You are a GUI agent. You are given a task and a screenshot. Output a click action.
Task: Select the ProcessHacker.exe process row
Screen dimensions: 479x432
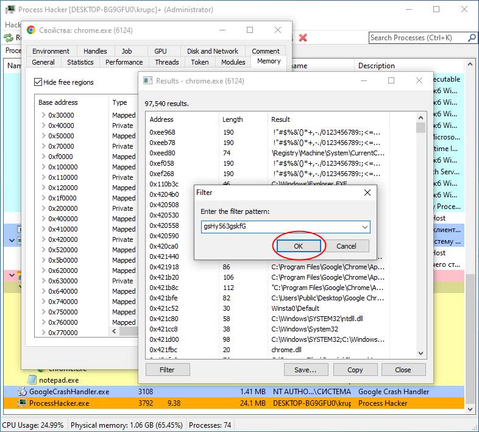234,403
